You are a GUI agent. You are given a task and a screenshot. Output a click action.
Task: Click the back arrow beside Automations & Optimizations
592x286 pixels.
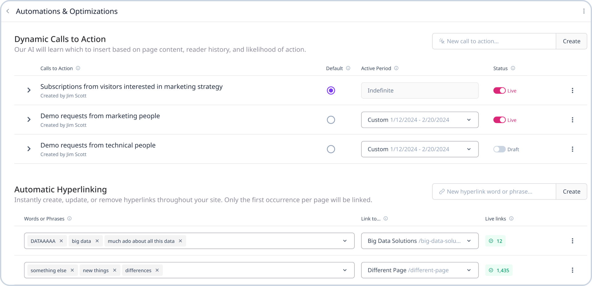point(8,11)
